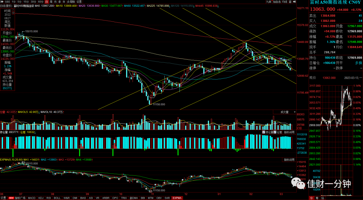363x200 pixels.
Task: Click the 15015.000 high price marker
Action: [32, 31]
